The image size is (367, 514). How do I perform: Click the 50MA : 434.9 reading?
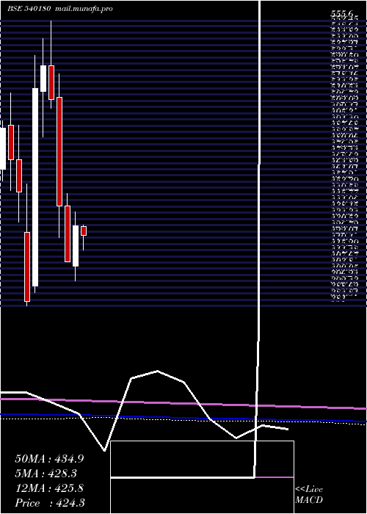[x=49, y=459]
